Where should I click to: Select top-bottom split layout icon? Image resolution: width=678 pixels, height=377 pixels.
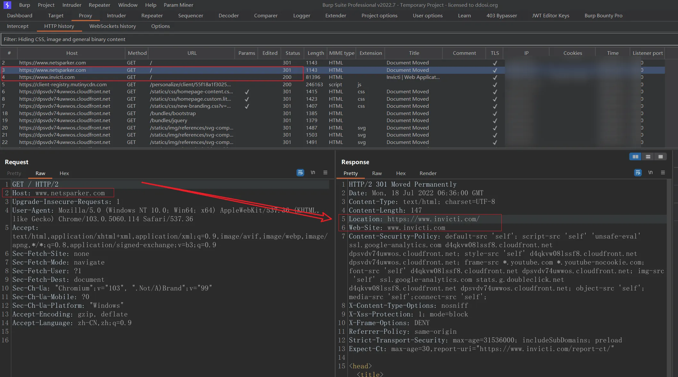tap(648, 156)
